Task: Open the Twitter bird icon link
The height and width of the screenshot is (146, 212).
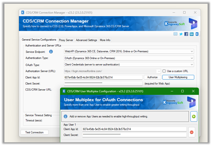Action: coord(181,34)
